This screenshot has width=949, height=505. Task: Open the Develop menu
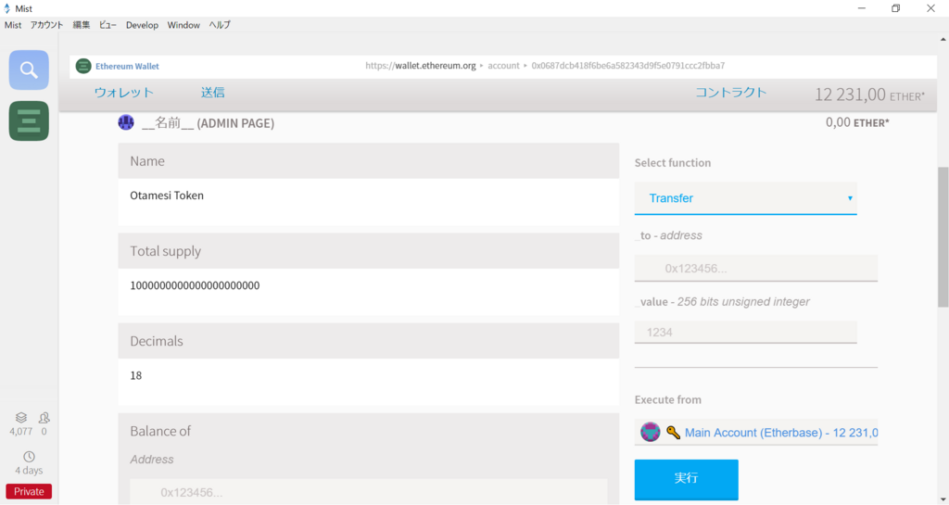click(x=142, y=25)
